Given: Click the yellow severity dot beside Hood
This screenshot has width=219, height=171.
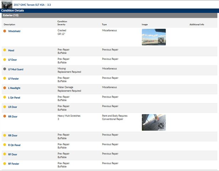Looking at the screenshot, I should point(5,50).
